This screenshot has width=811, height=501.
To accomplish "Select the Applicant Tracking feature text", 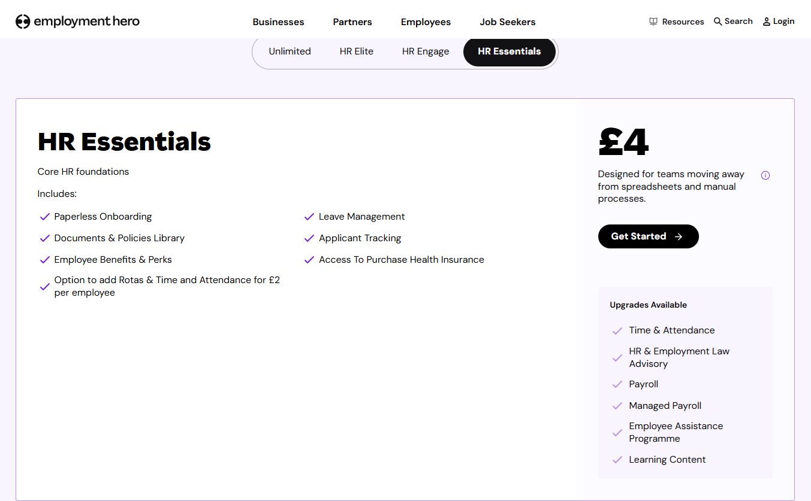I will click(x=360, y=238).
